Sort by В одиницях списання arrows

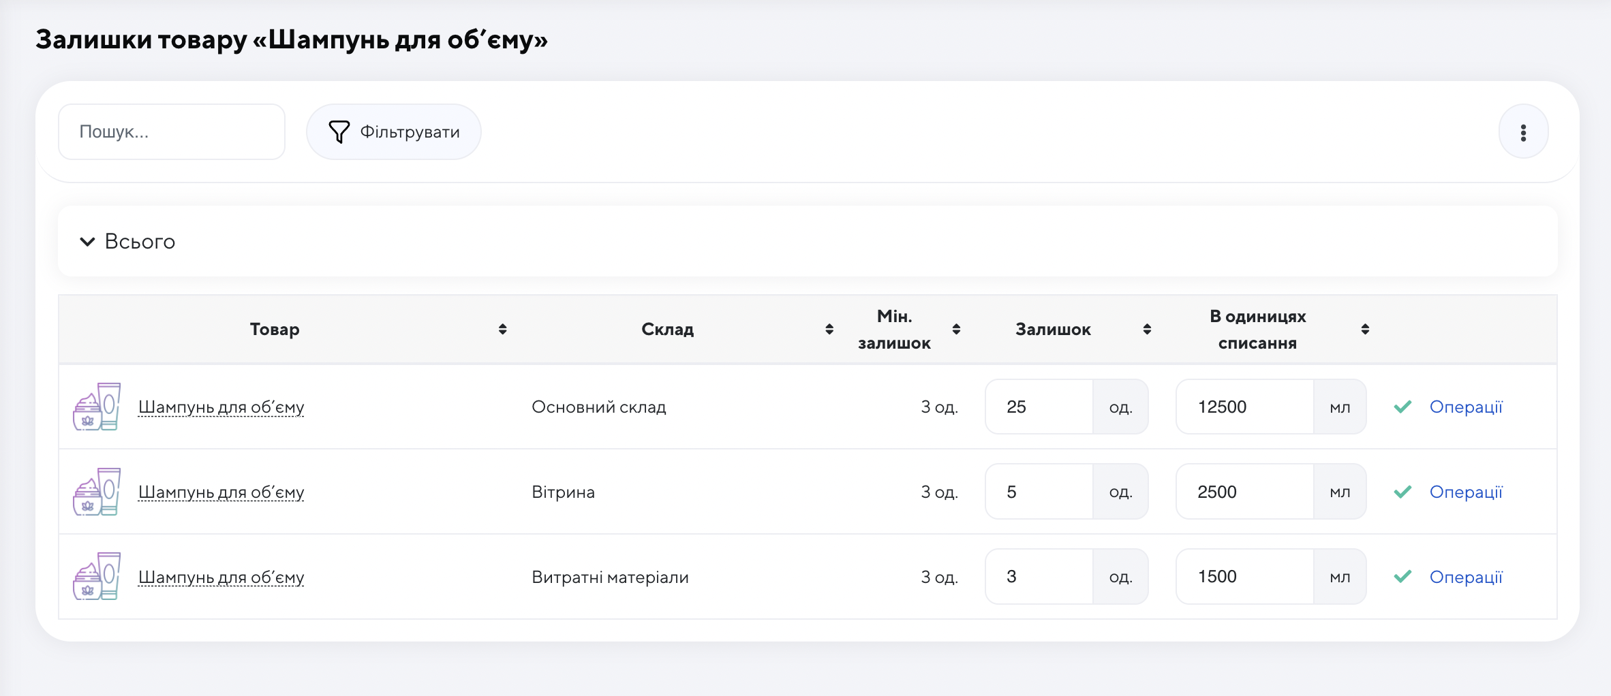1365,330
